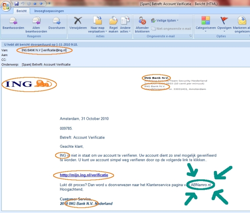Forward the message with Doorsturen
This screenshot has width=250, height=213.
[x=57, y=24]
